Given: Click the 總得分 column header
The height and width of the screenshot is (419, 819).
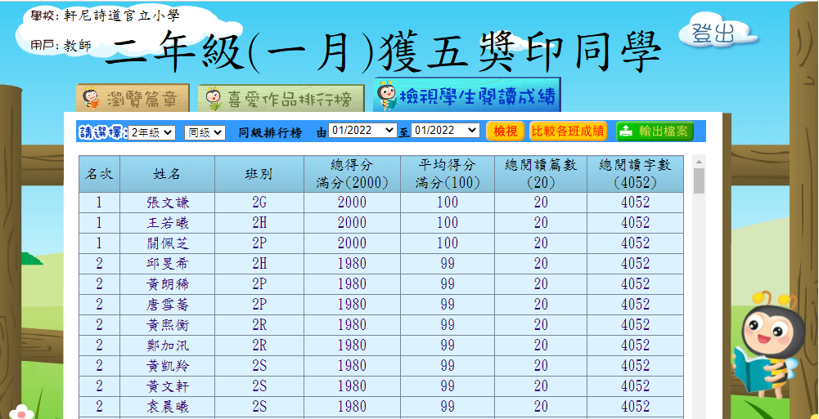Looking at the screenshot, I should point(352,174).
